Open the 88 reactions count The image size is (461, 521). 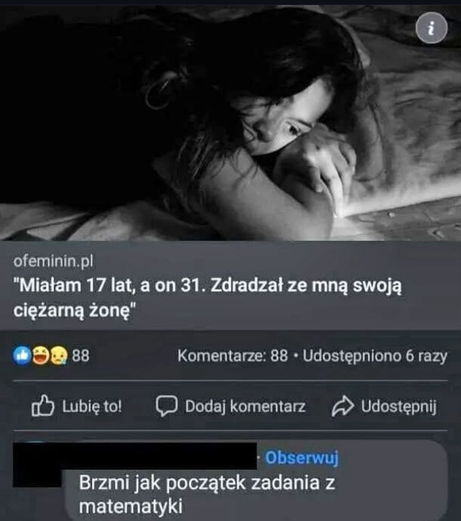click(x=81, y=356)
